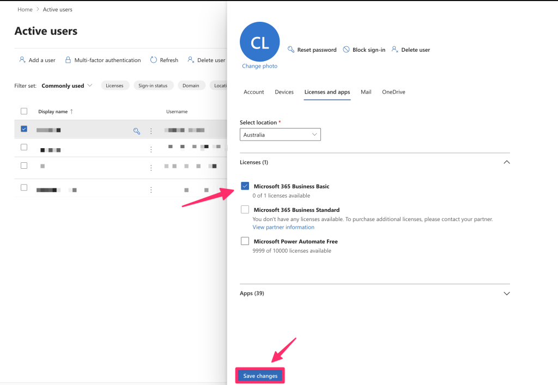Click the Refresh label in toolbar
This screenshot has width=558, height=385.
click(169, 60)
